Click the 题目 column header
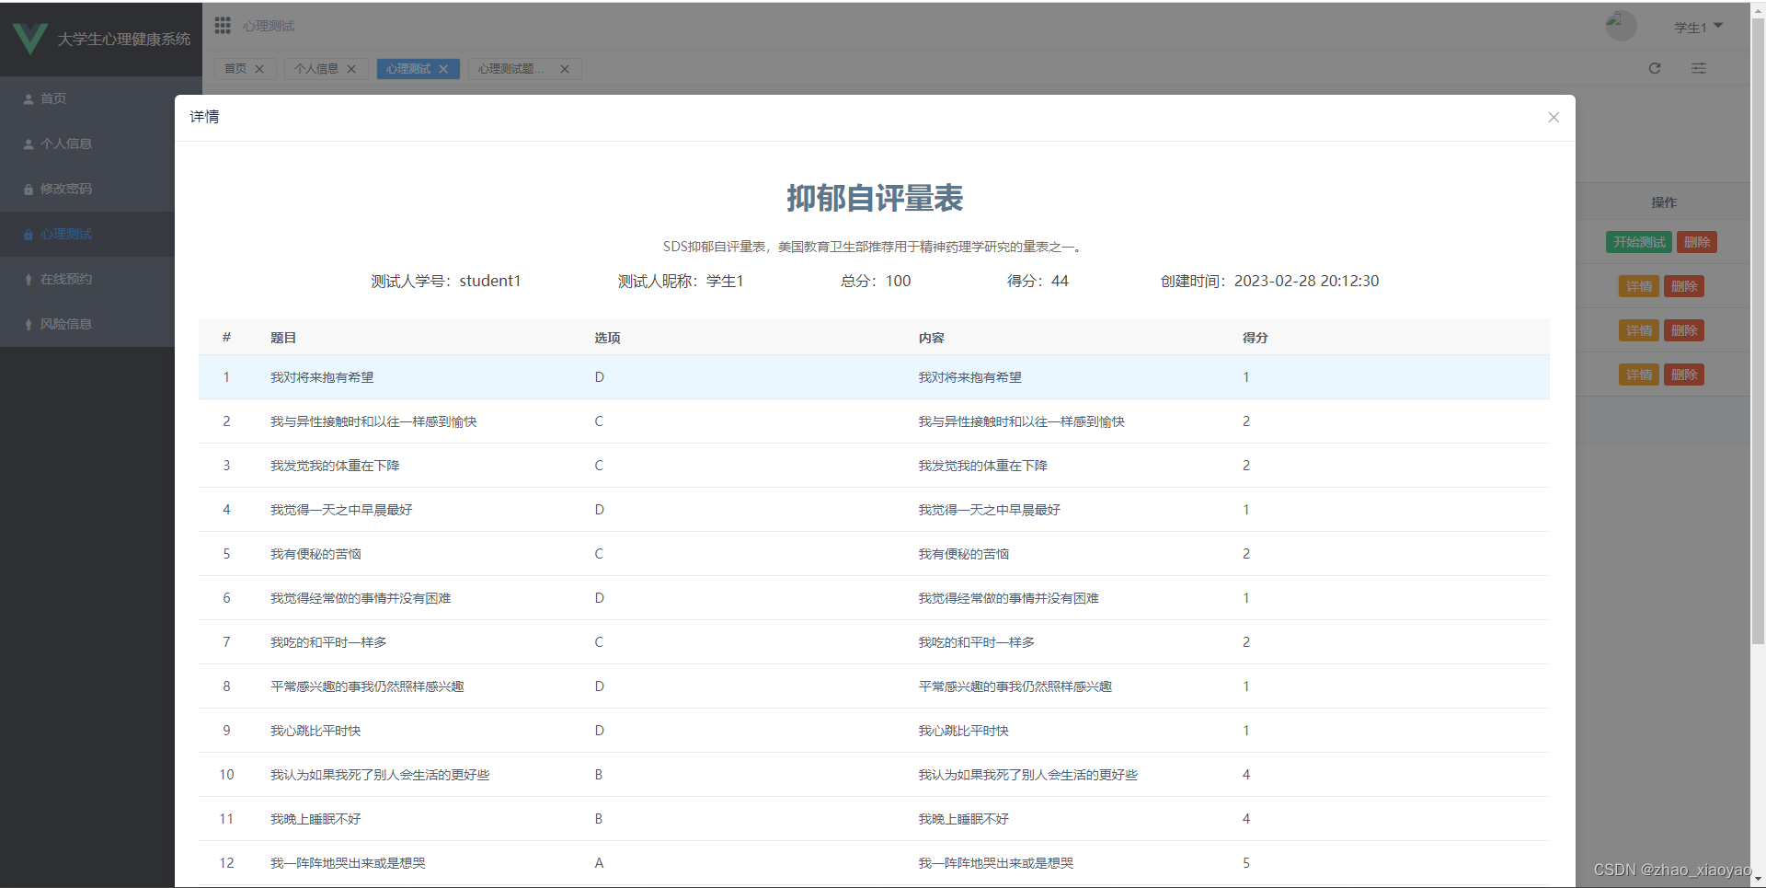Viewport: 1766px width, 888px height. tap(283, 338)
